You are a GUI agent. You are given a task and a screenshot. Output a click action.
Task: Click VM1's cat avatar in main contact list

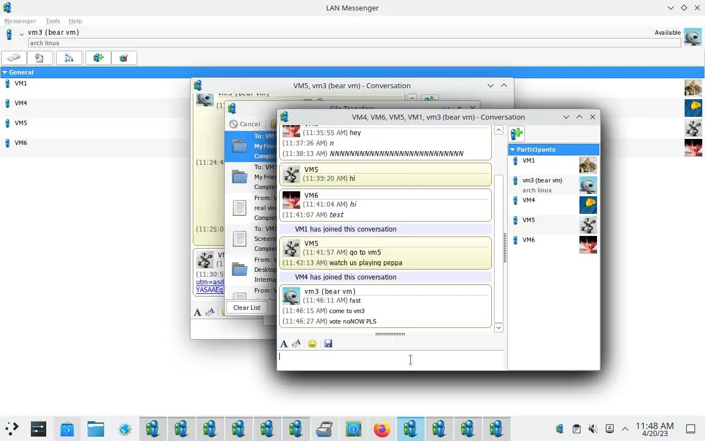693,88
